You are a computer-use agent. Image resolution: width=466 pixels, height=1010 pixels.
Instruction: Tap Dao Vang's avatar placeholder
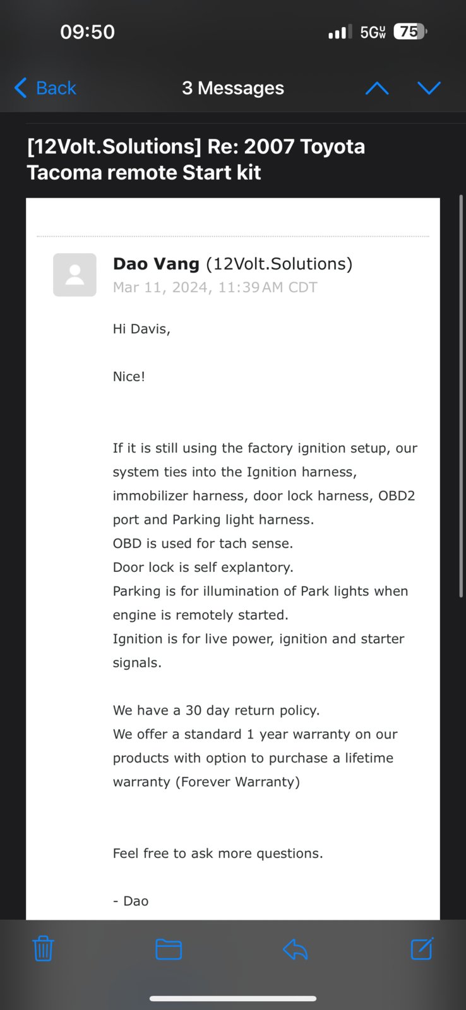click(x=75, y=275)
